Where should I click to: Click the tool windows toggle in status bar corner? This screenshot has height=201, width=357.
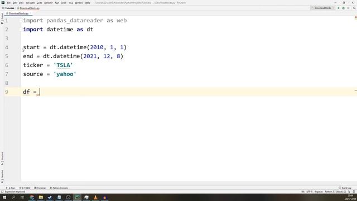tap(2, 192)
